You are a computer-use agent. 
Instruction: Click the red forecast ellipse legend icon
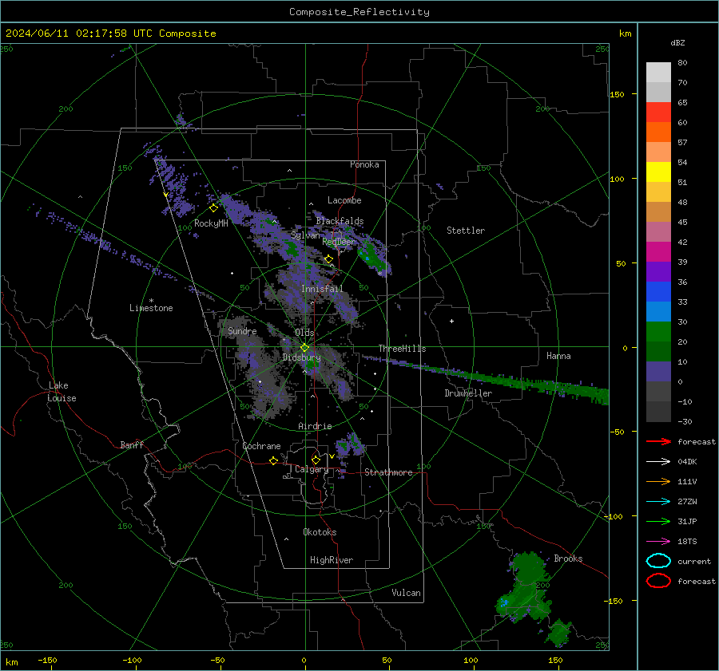click(658, 581)
